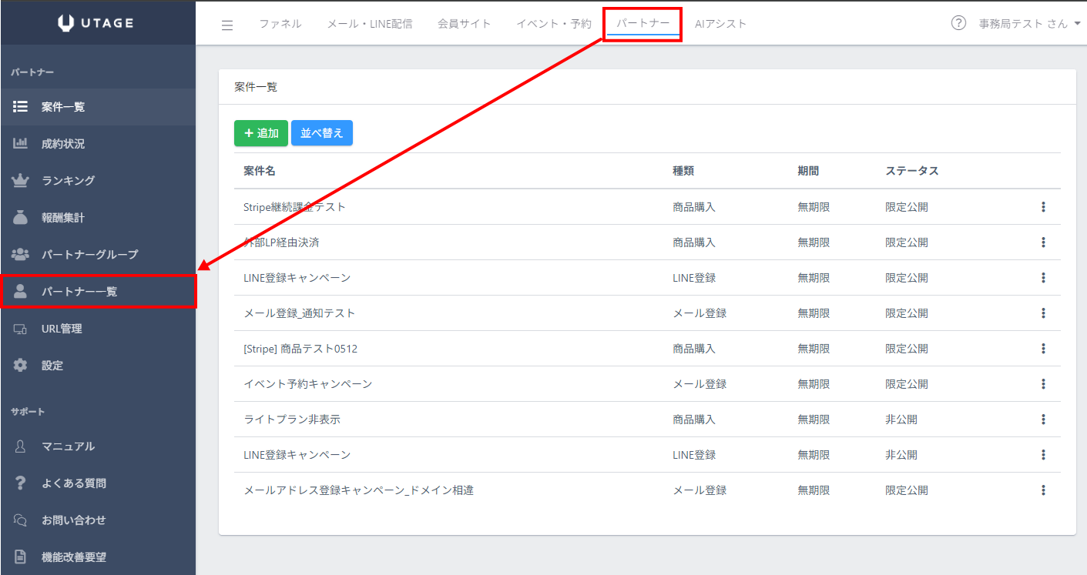The height and width of the screenshot is (575, 1087).
Task: Open 事務局テスト さん account dropdown
Action: 1028,24
